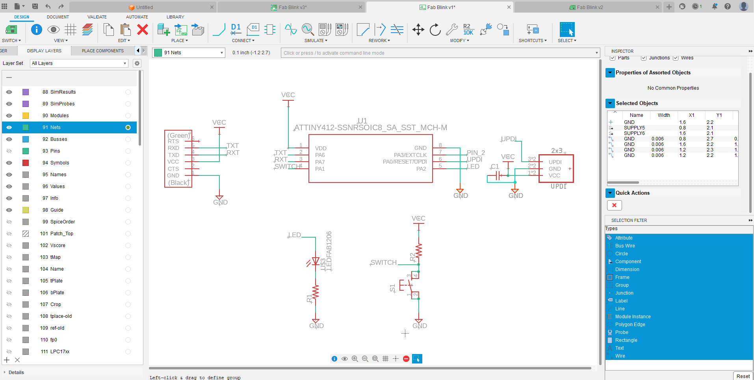The height and width of the screenshot is (380, 754).
Task: Select the Junction type filter
Action: [x=679, y=293]
